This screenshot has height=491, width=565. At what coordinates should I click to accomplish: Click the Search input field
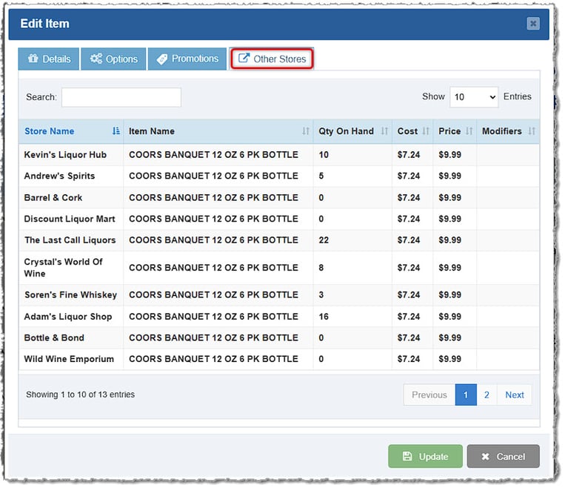point(121,97)
